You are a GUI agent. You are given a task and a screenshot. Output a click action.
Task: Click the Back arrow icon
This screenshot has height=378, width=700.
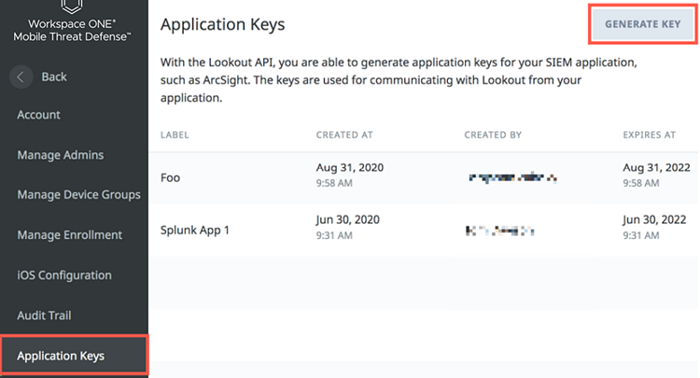tap(21, 77)
